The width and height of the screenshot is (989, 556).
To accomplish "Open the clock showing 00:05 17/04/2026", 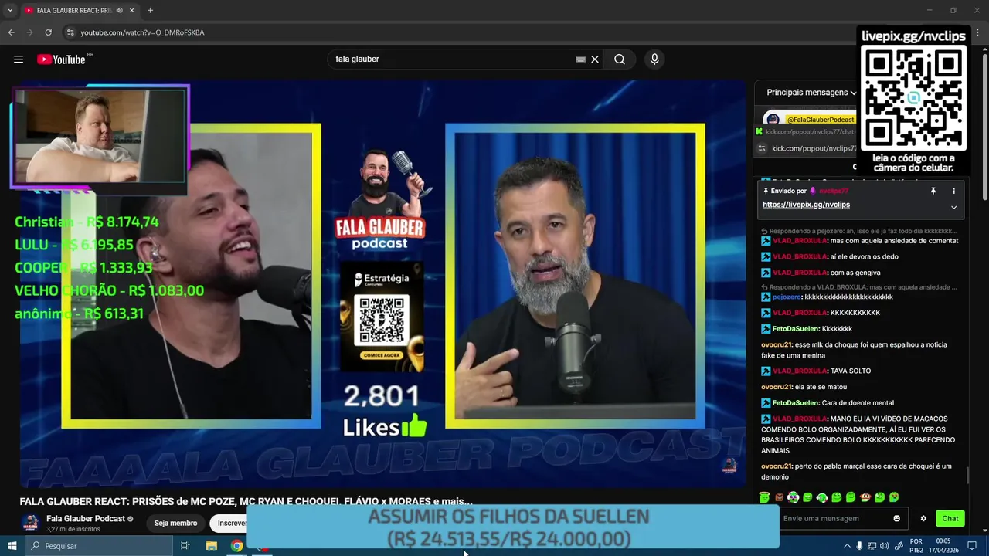I will coord(943,546).
